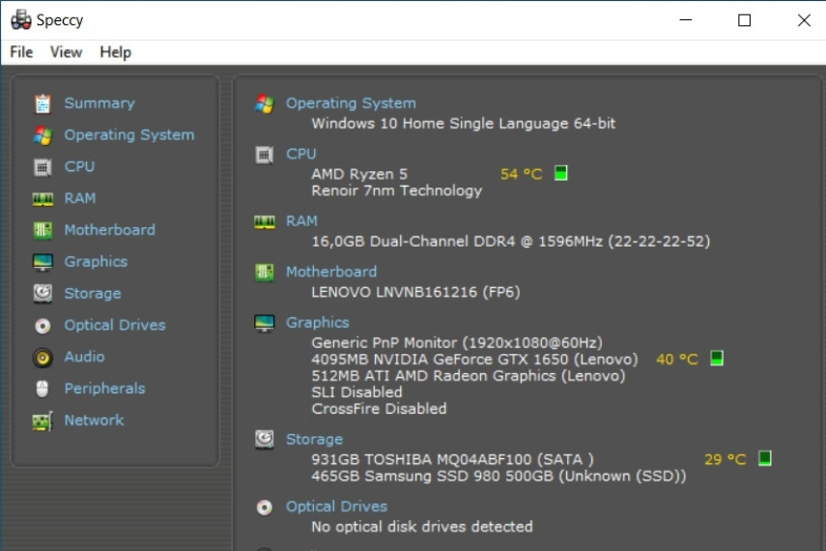Click the CPU chip icon in the sidebar

[43, 167]
